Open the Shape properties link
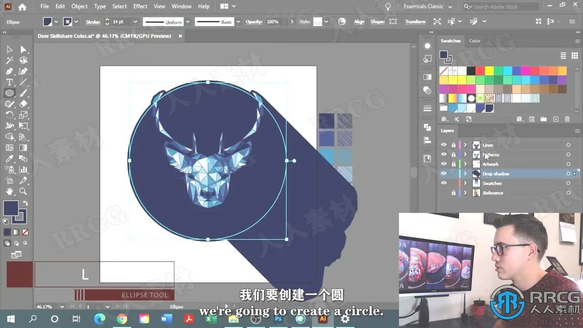This screenshot has width=583, height=328. coord(378,22)
